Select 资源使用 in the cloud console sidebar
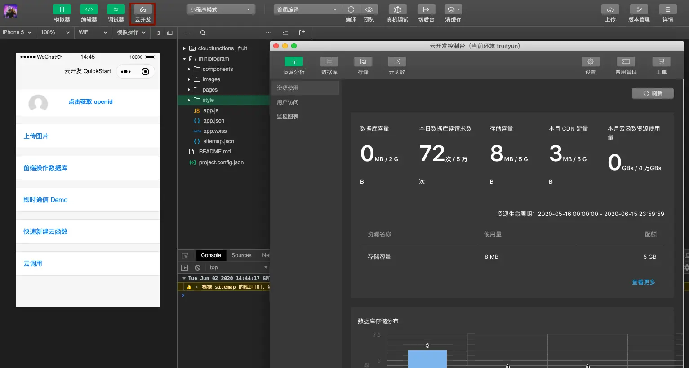This screenshot has width=689, height=368. coord(305,88)
